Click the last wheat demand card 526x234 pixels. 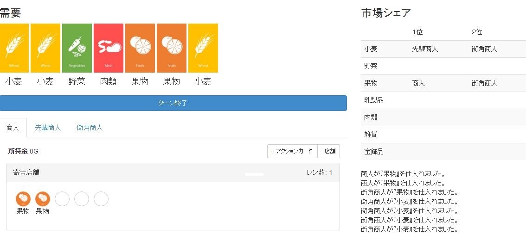(203, 48)
